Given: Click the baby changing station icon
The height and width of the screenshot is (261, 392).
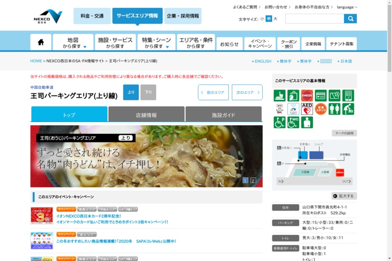Looking at the screenshot, I should coord(348,109).
